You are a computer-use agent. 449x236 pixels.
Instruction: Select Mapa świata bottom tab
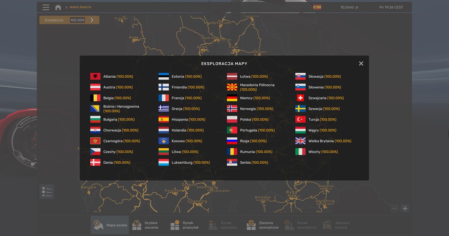(110, 225)
